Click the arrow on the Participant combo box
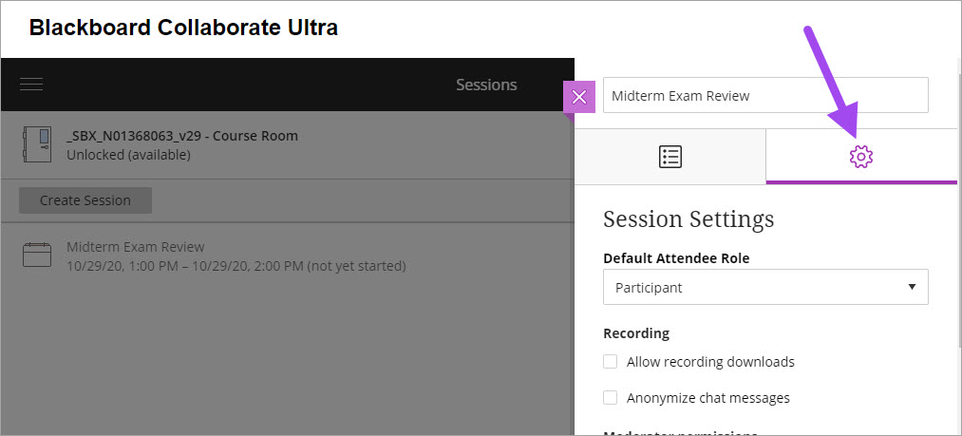The image size is (962, 436). click(912, 287)
